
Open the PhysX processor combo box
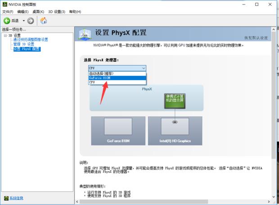point(117,68)
